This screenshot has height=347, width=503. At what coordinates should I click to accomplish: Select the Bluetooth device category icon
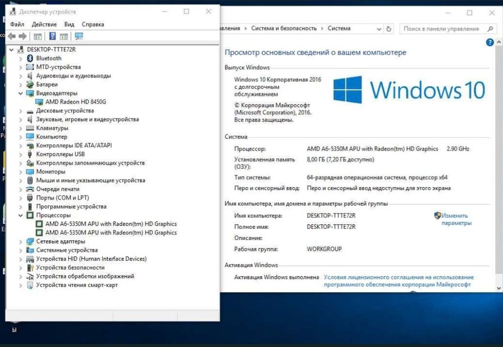point(30,58)
